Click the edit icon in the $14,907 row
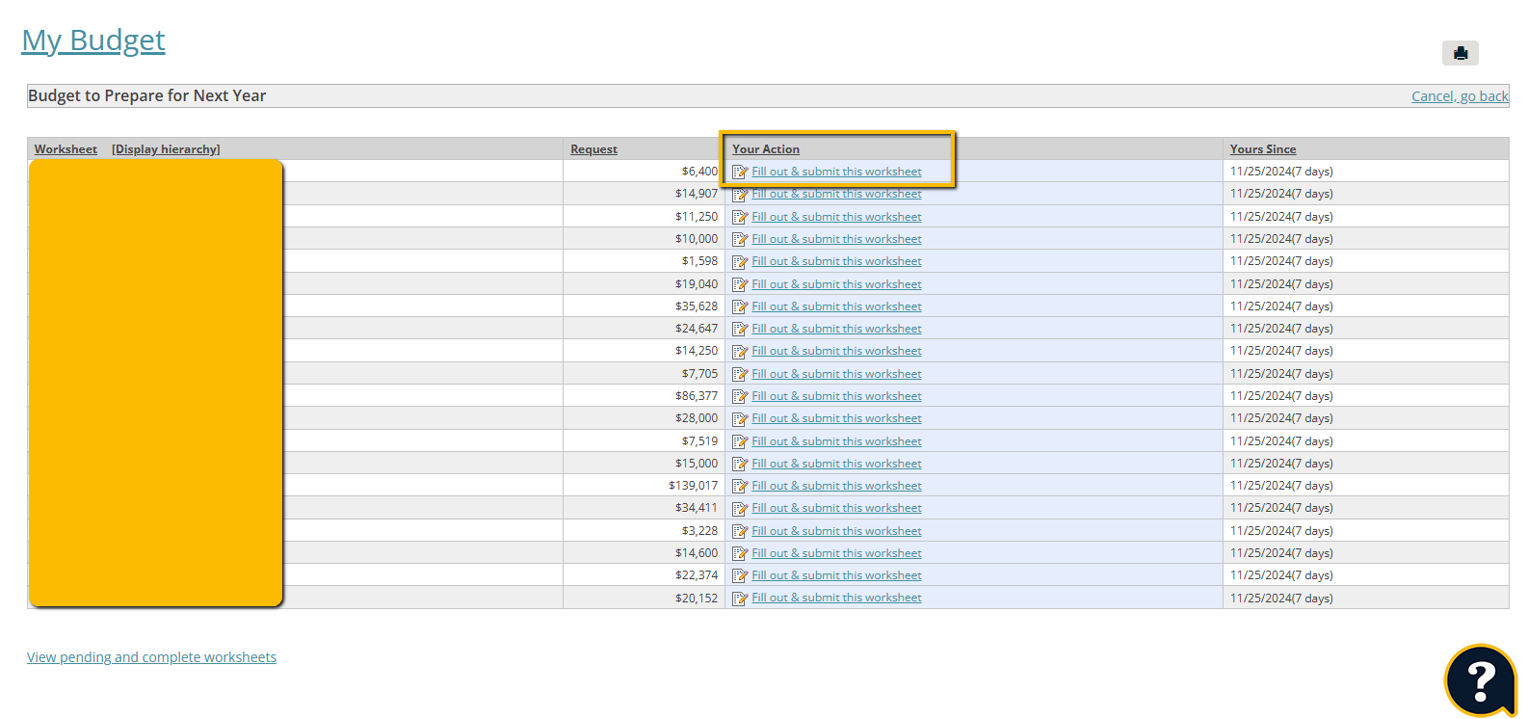This screenshot has height=719, width=1527. (740, 195)
